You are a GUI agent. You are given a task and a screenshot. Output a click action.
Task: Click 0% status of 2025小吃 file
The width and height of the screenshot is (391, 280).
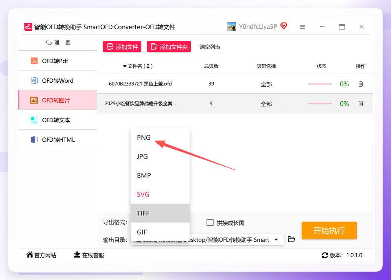pyautogui.click(x=344, y=104)
